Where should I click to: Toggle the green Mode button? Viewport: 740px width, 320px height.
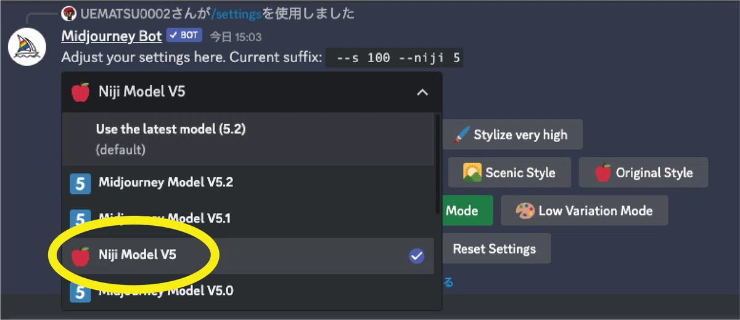(467, 210)
